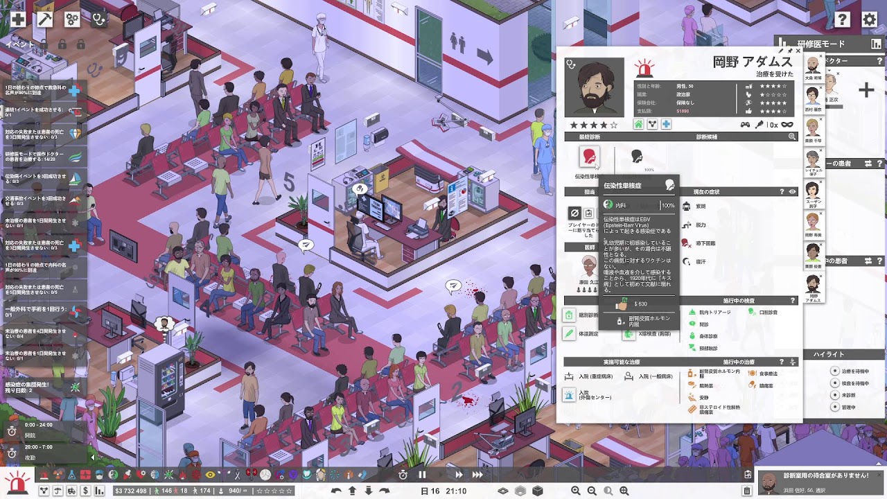Close the 岡野 アダムス patient panel
Viewport: 887px width, 499px height.
798,51
